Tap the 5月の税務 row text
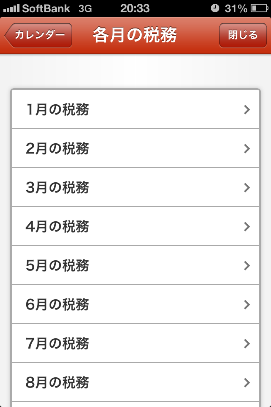The image size is (271, 407). point(58,265)
